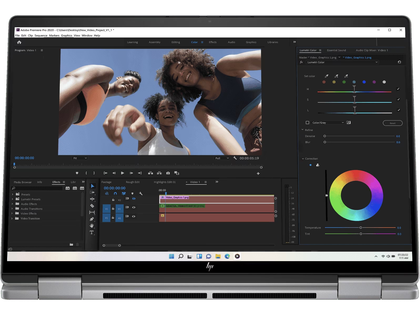Uncheck the H hue range checkbox
Viewport: 420px width, 315px height.
click(398, 89)
